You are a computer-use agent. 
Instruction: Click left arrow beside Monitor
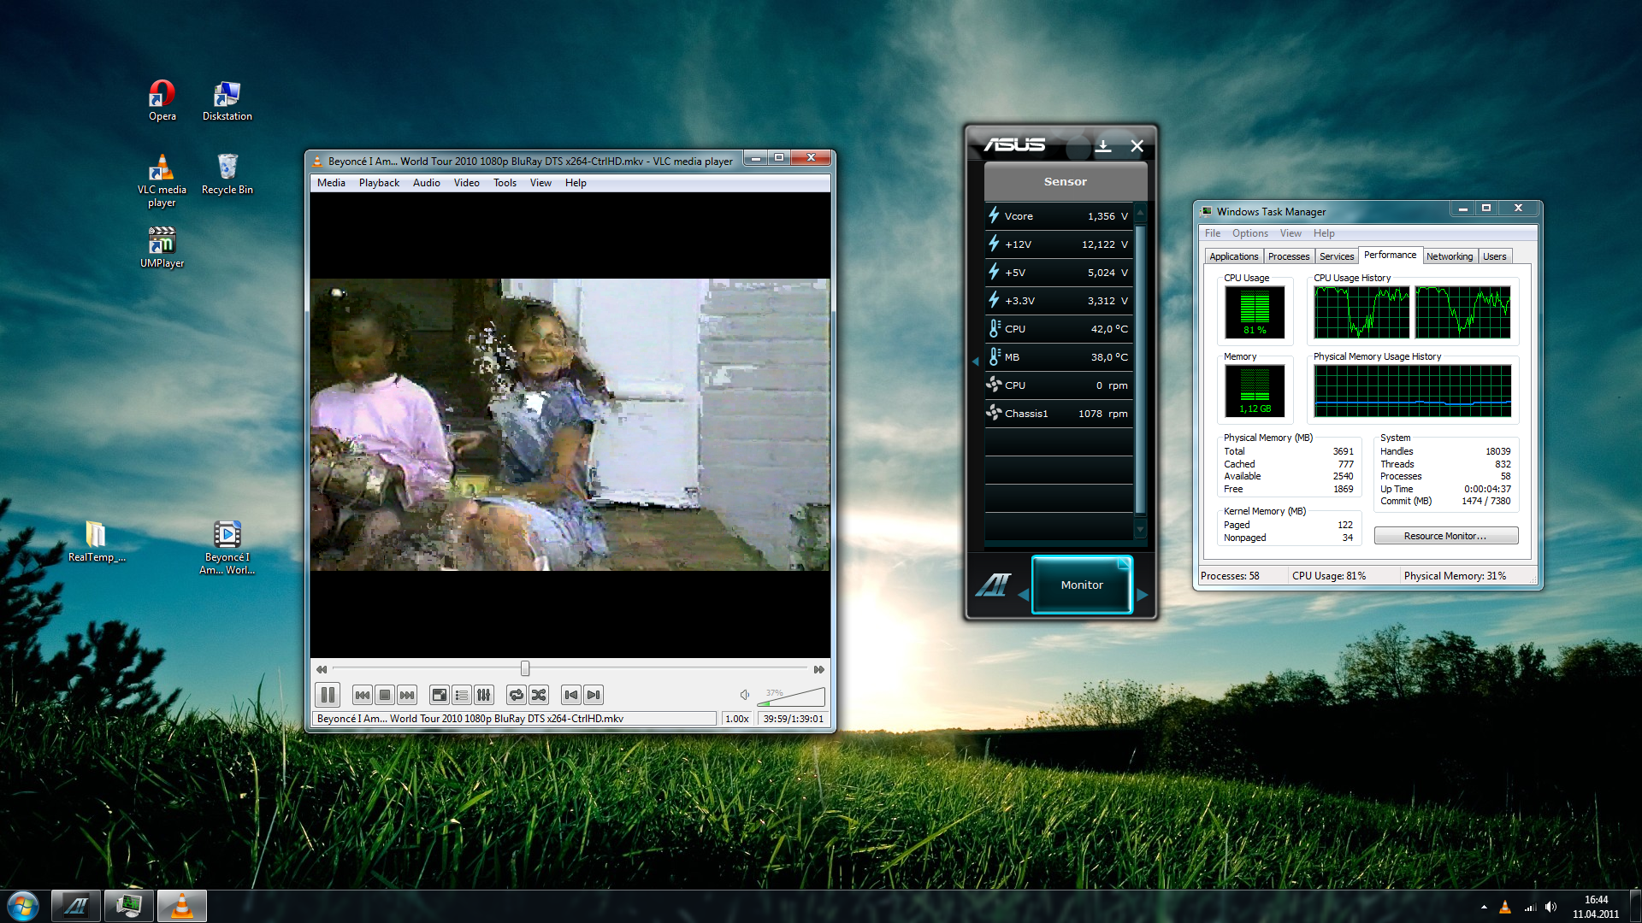coord(1023,594)
